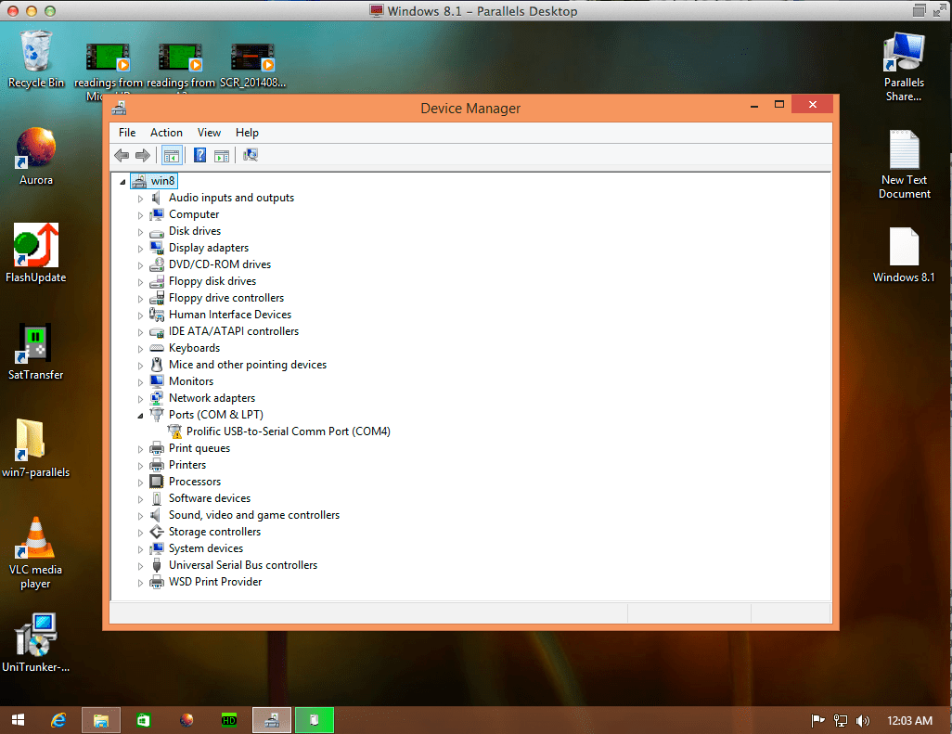Select the SCR_201408 video file
952x734 pixels.
252,66
